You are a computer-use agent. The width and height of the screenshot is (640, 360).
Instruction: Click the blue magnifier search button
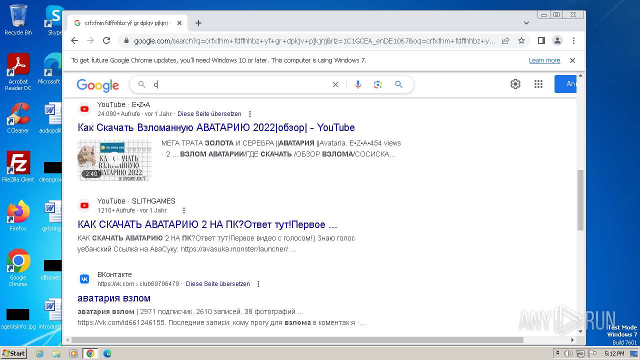[x=398, y=84]
